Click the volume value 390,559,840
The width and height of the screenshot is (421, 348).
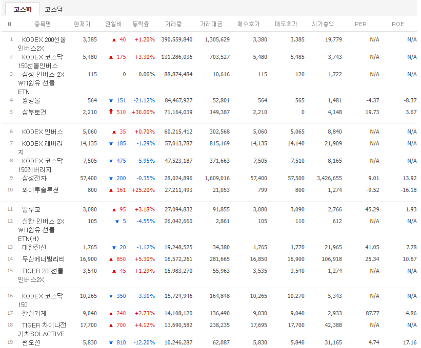(x=177, y=39)
